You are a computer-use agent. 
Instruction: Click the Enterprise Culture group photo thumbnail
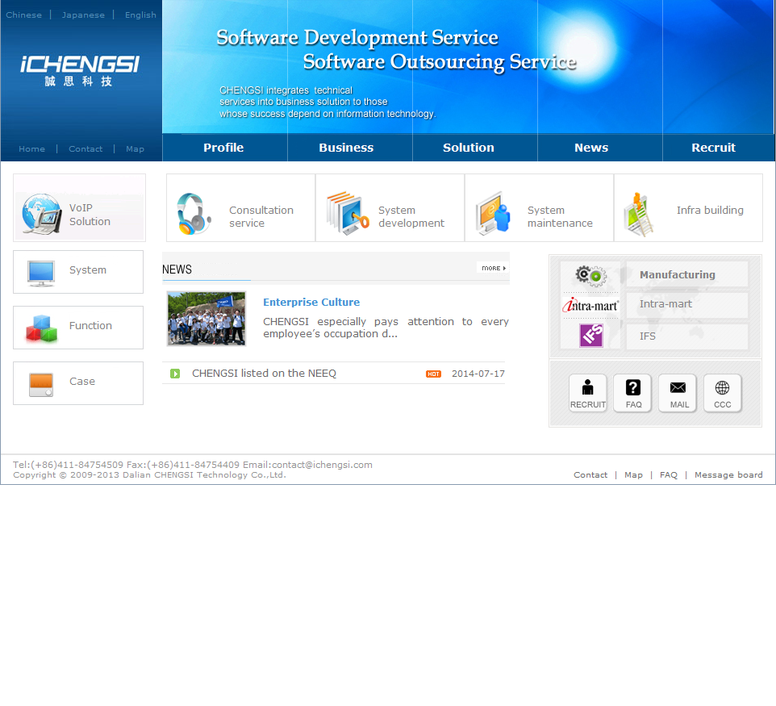(207, 319)
